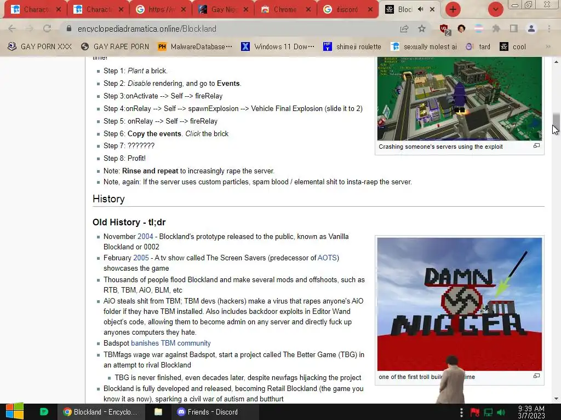561x420 pixels.
Task: Click the MalwareDatabase bookmark favicon
Action: 162,46
